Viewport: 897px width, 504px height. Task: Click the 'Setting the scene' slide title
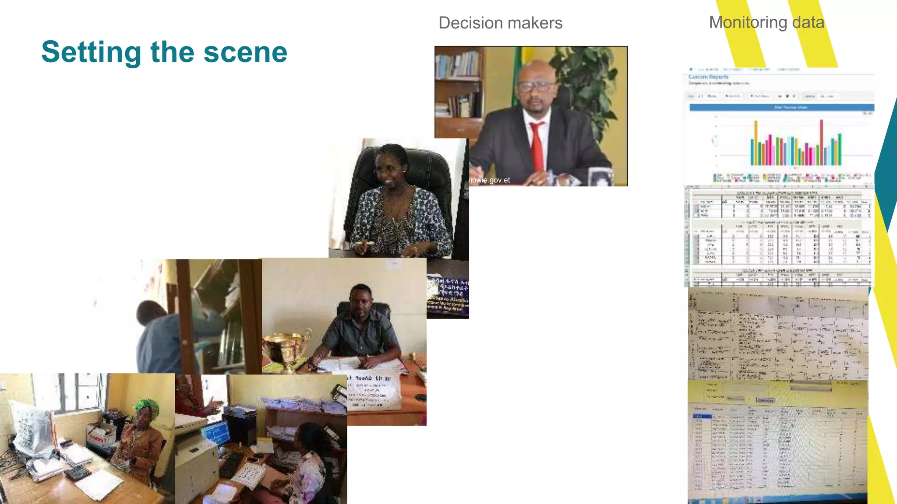pyautogui.click(x=164, y=52)
